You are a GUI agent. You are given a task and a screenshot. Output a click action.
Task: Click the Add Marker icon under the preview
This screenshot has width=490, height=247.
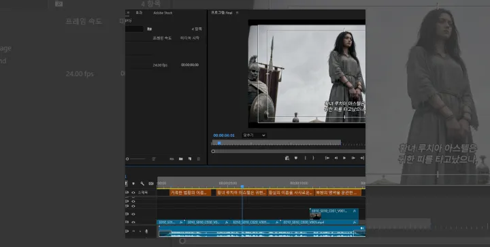tap(296, 158)
